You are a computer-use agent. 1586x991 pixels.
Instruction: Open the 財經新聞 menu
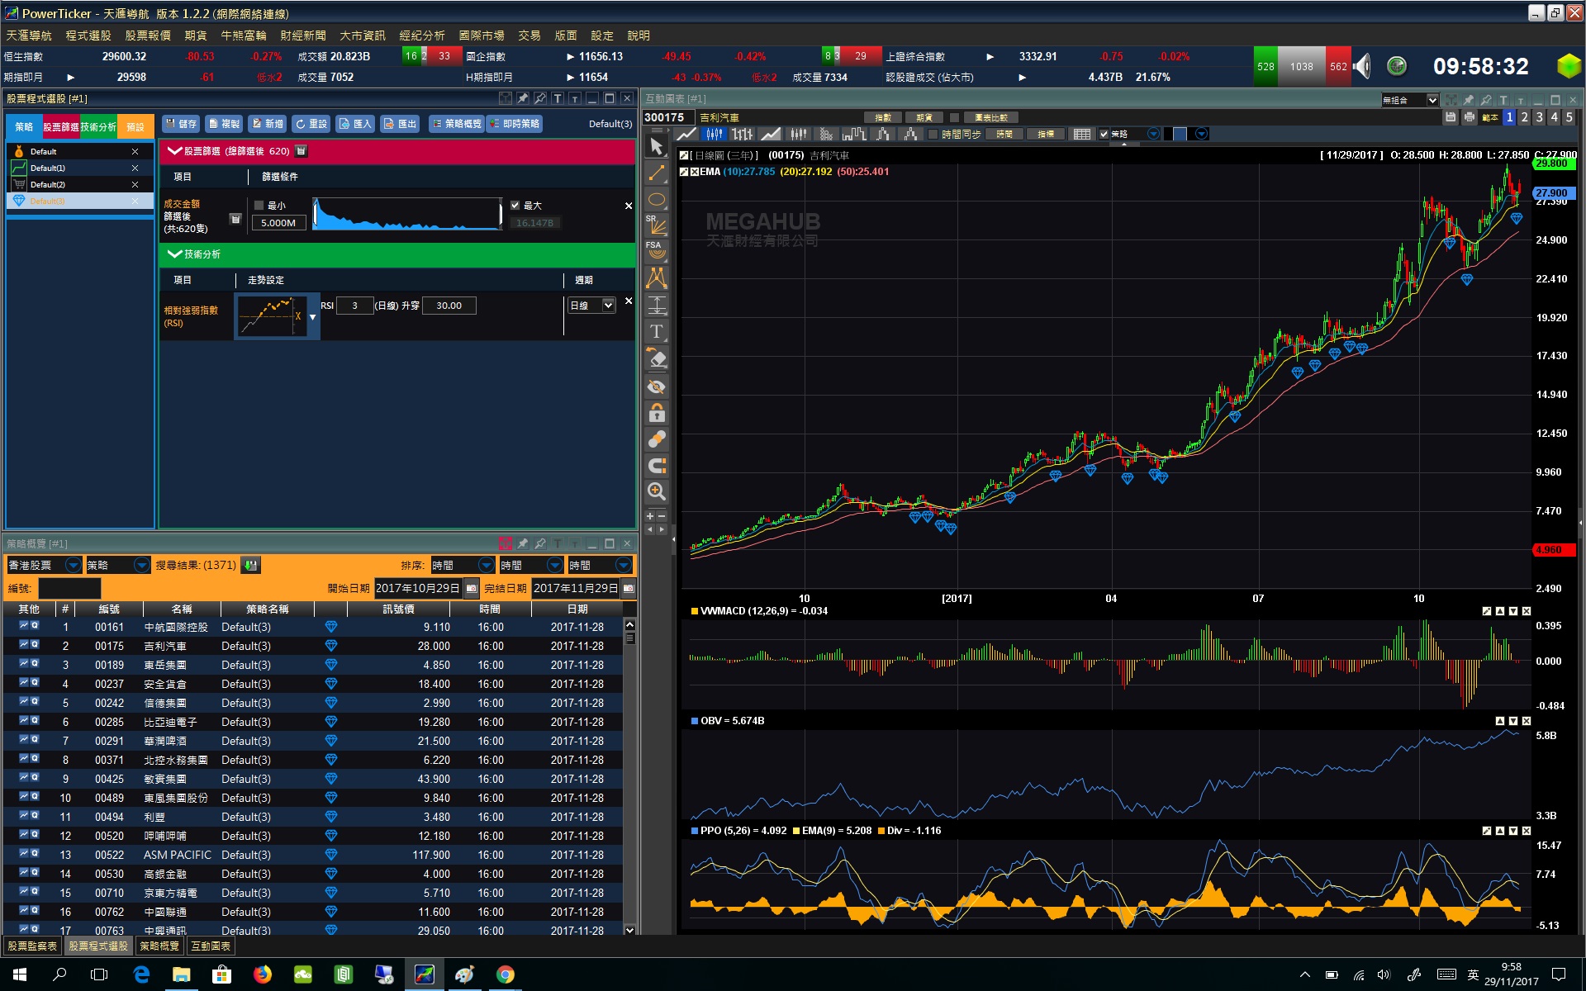click(x=303, y=36)
